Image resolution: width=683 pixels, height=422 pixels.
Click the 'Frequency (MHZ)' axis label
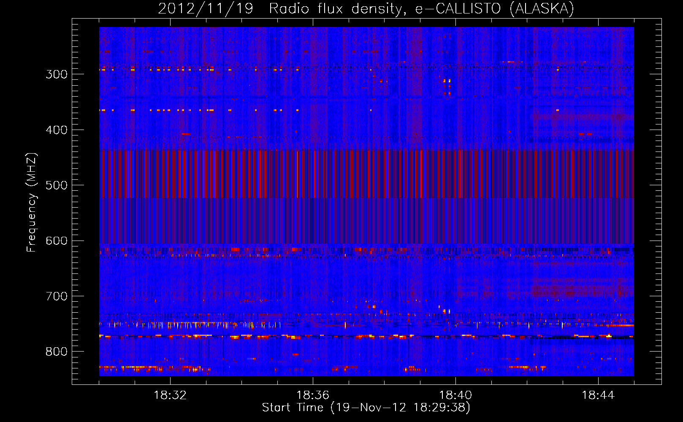32,203
